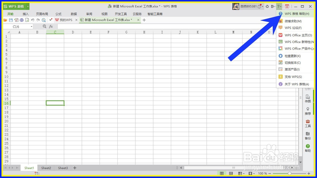Choose 检查更新(K) menu item
Screen dimensions: 317x178
coord(295,56)
